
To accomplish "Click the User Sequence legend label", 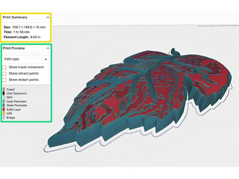I will (x=17, y=93).
